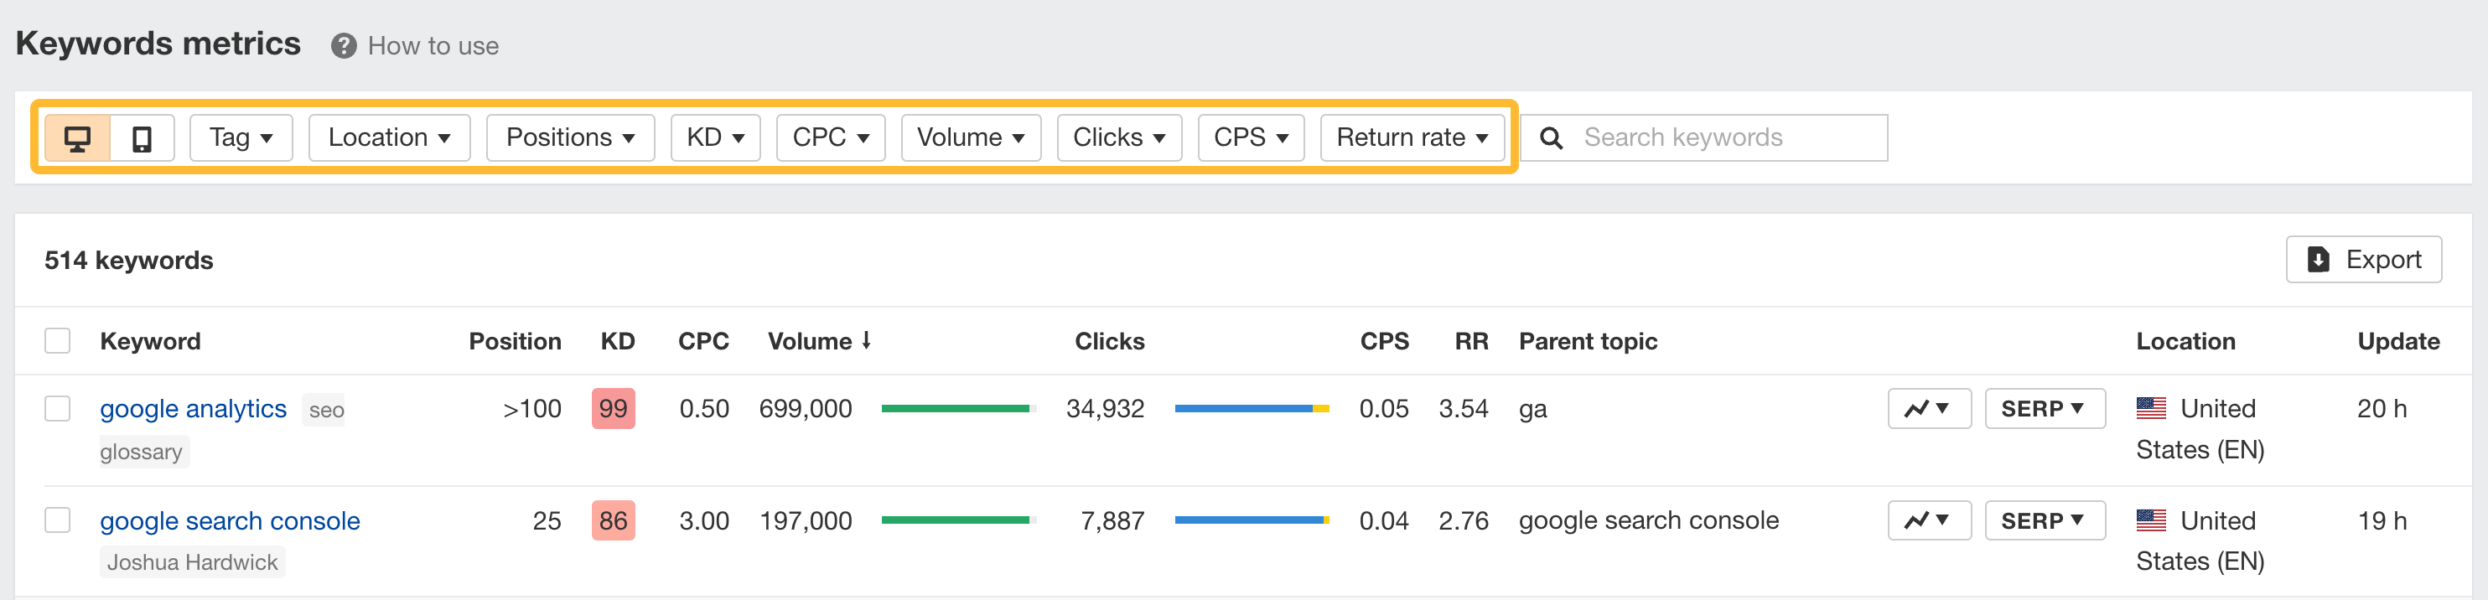Select the google analytics row checkbox
Image resolution: width=2488 pixels, height=600 pixels.
click(x=58, y=409)
